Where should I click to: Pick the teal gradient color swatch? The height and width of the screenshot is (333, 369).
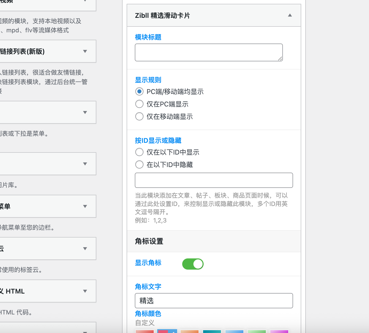212,331
